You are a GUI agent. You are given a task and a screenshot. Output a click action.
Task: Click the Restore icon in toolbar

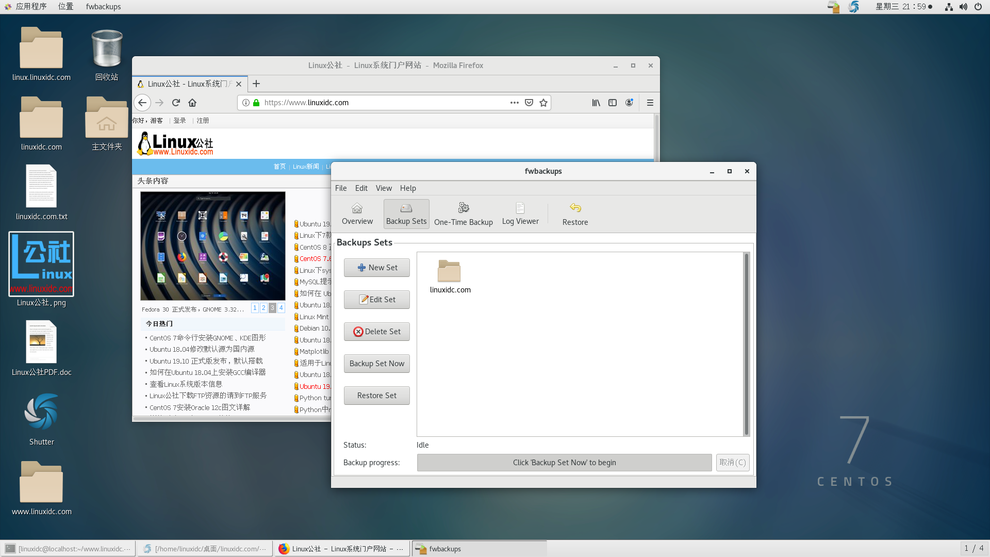pos(574,213)
